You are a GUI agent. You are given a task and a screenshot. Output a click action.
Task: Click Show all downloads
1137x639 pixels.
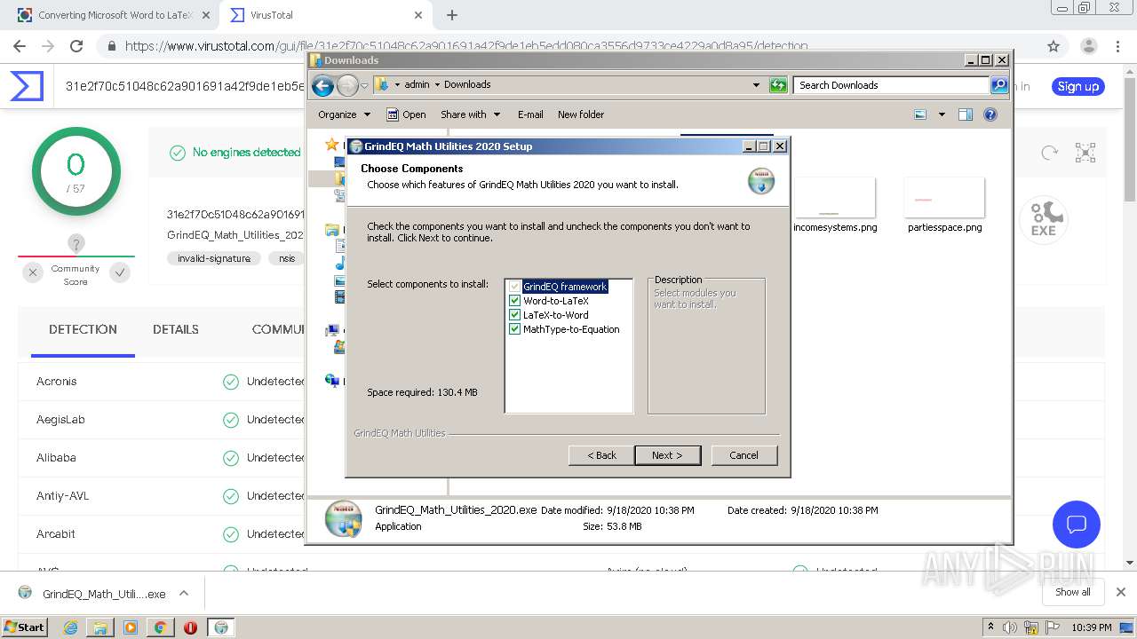[x=1072, y=592]
